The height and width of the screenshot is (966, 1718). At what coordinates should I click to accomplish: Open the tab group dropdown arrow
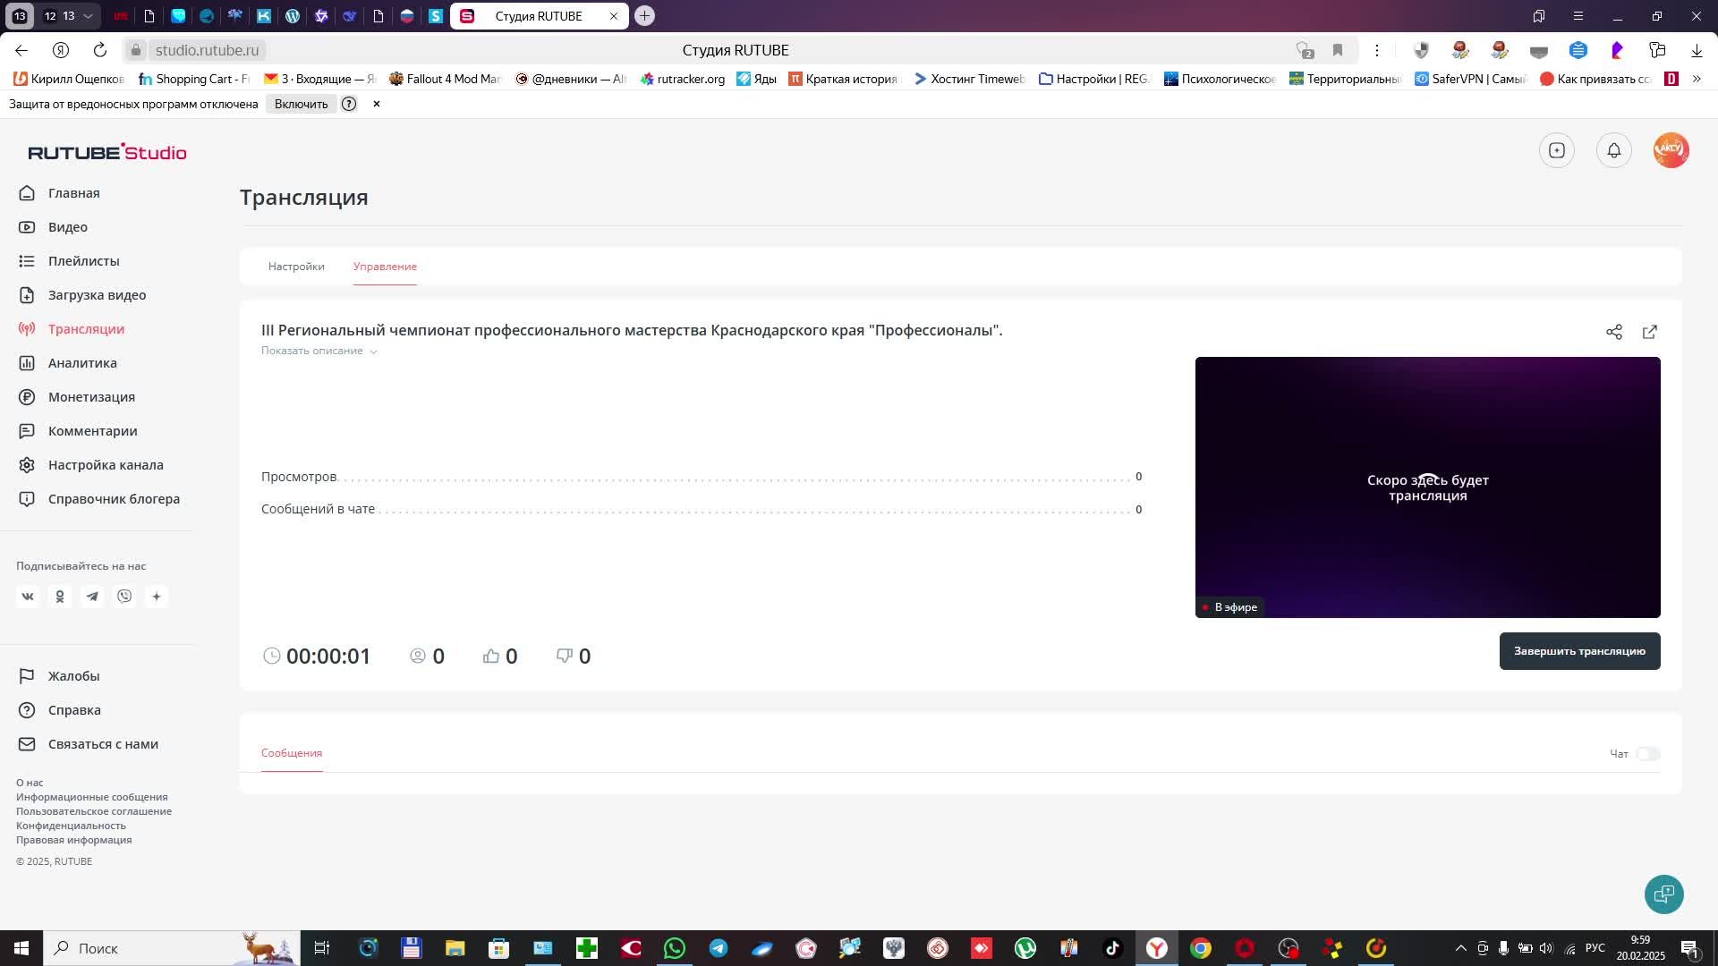click(88, 16)
